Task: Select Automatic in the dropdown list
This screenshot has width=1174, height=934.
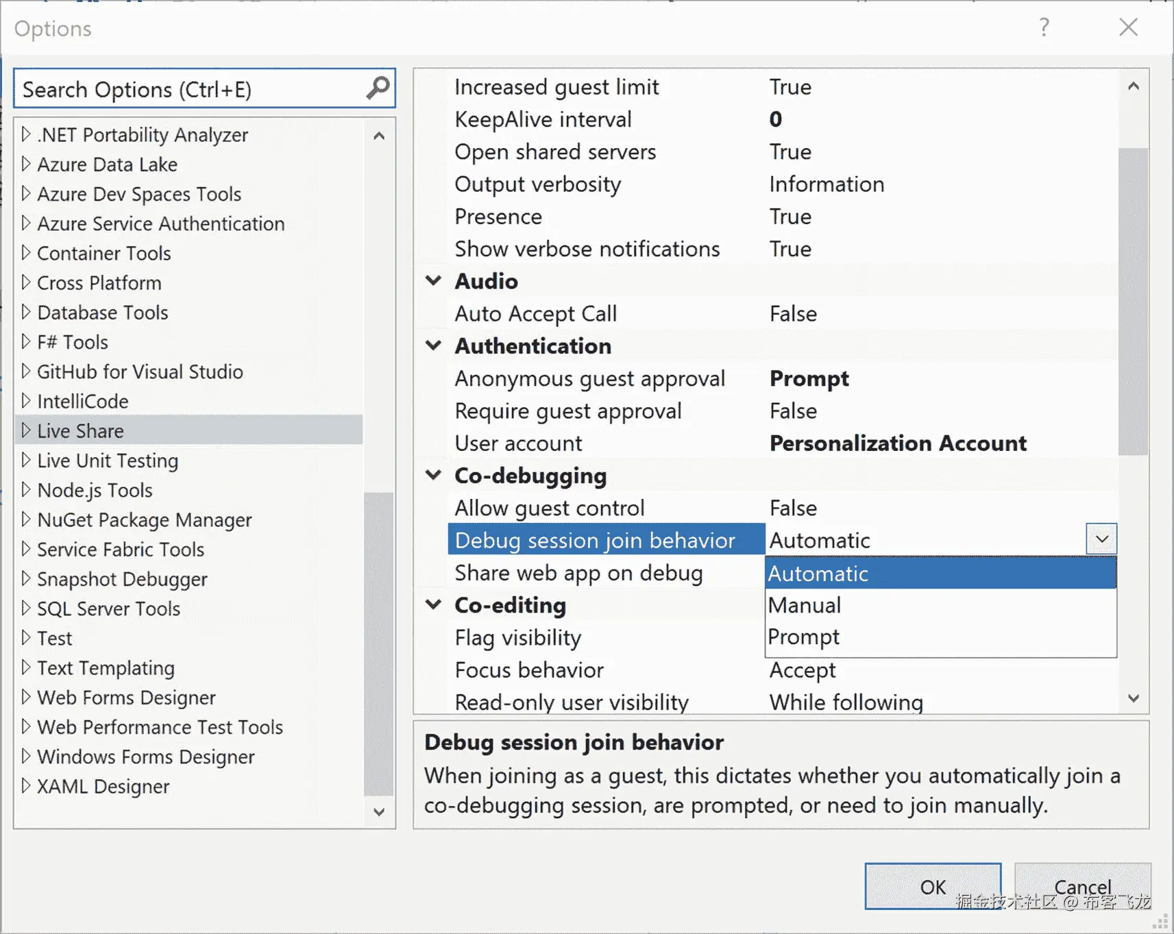Action: click(818, 573)
